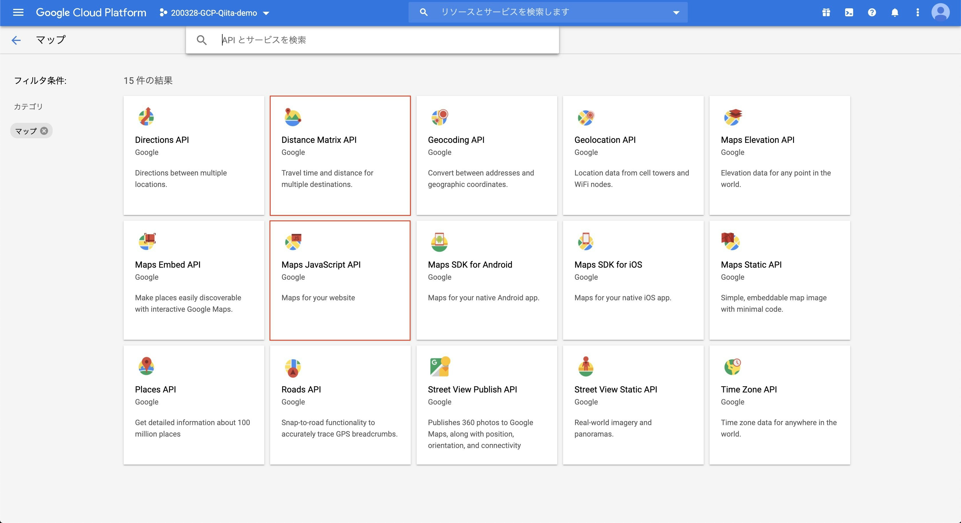Viewport: 961px width, 523px height.
Task: Expand the top search bar dropdown arrow
Action: tap(676, 12)
